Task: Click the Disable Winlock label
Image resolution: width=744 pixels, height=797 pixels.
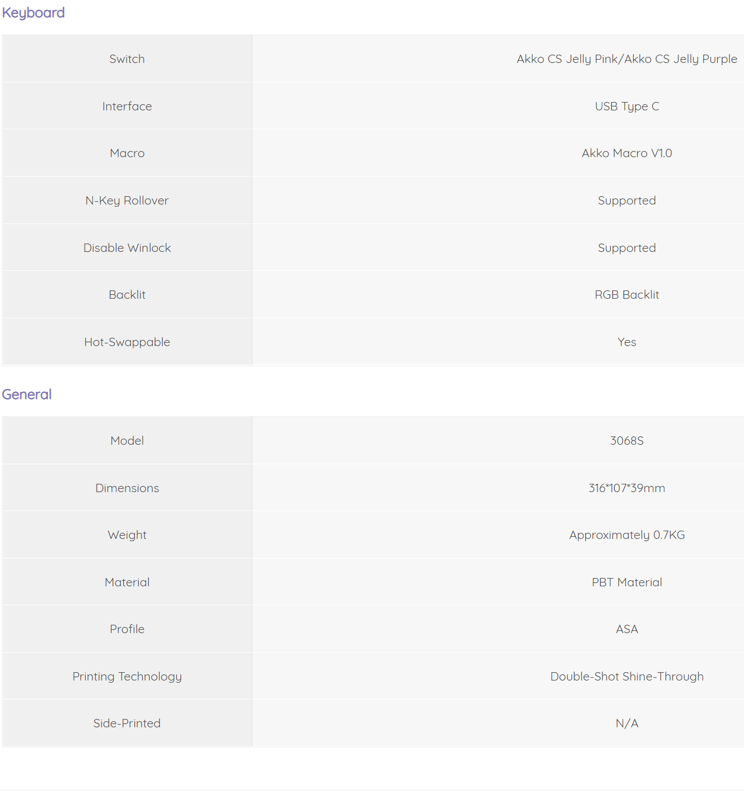Action: (127, 248)
